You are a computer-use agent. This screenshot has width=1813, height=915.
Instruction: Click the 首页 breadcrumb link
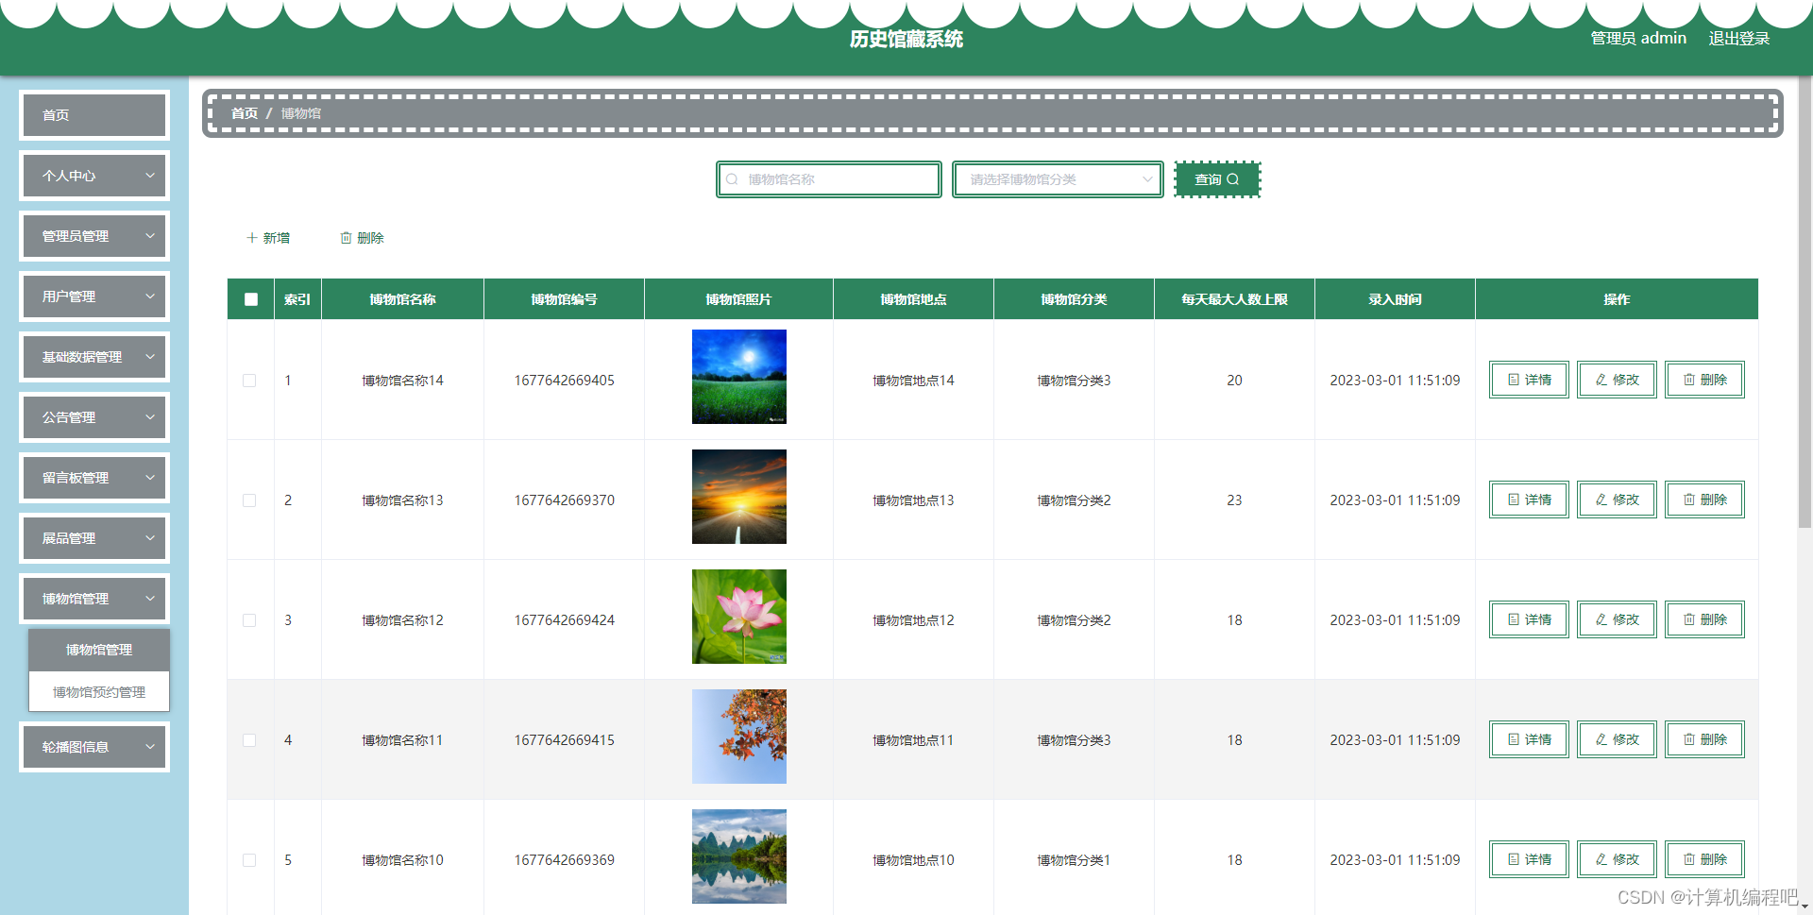pyautogui.click(x=245, y=112)
